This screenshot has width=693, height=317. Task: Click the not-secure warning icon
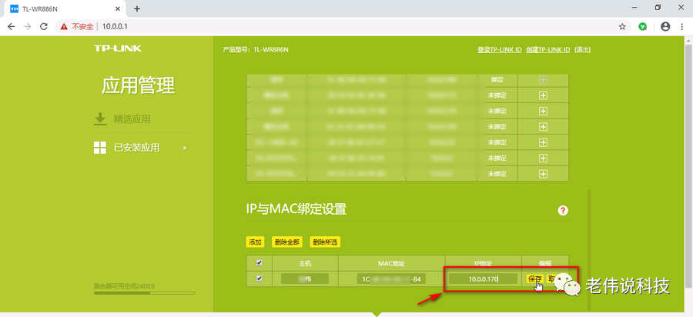pos(64,26)
